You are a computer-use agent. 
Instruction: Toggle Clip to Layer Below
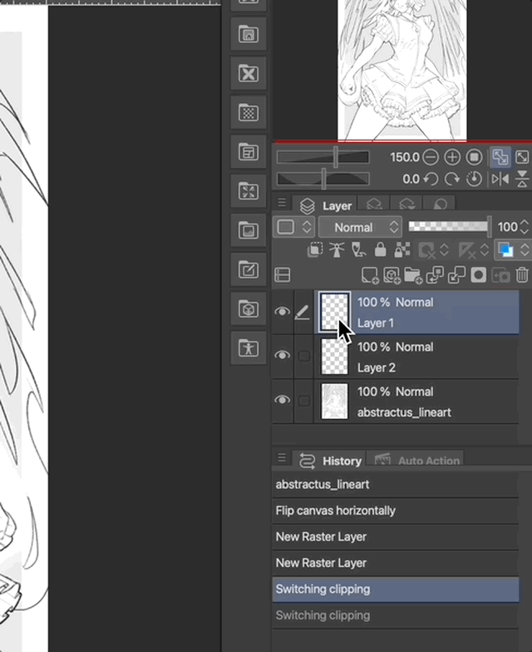click(x=315, y=249)
